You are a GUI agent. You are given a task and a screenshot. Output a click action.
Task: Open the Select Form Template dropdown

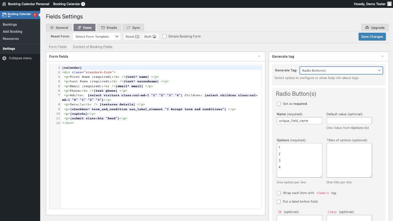(97, 36)
